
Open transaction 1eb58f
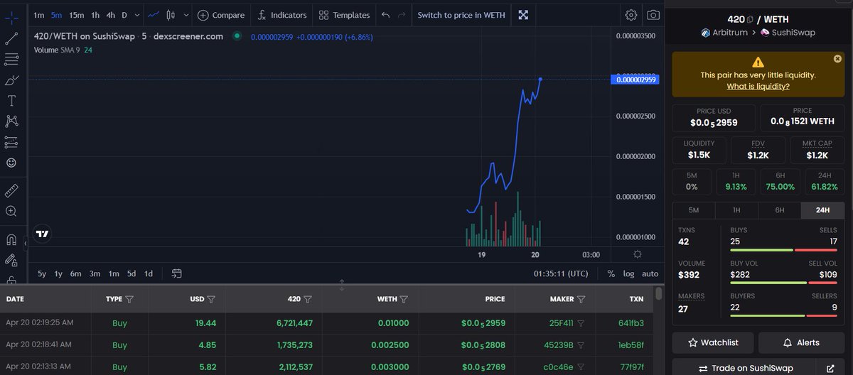[631, 345]
